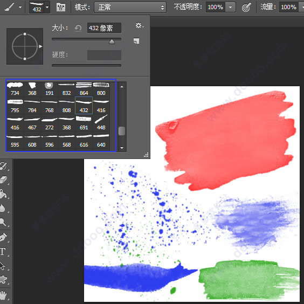Click the brush size slider handle

[112, 42]
